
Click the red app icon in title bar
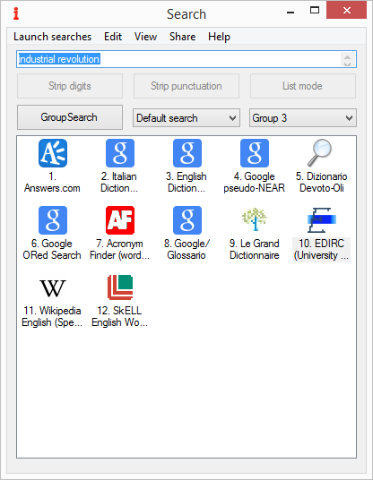[16, 13]
